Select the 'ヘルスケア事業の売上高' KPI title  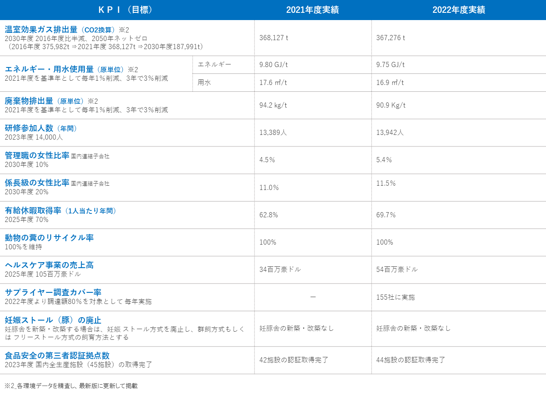tap(49, 265)
